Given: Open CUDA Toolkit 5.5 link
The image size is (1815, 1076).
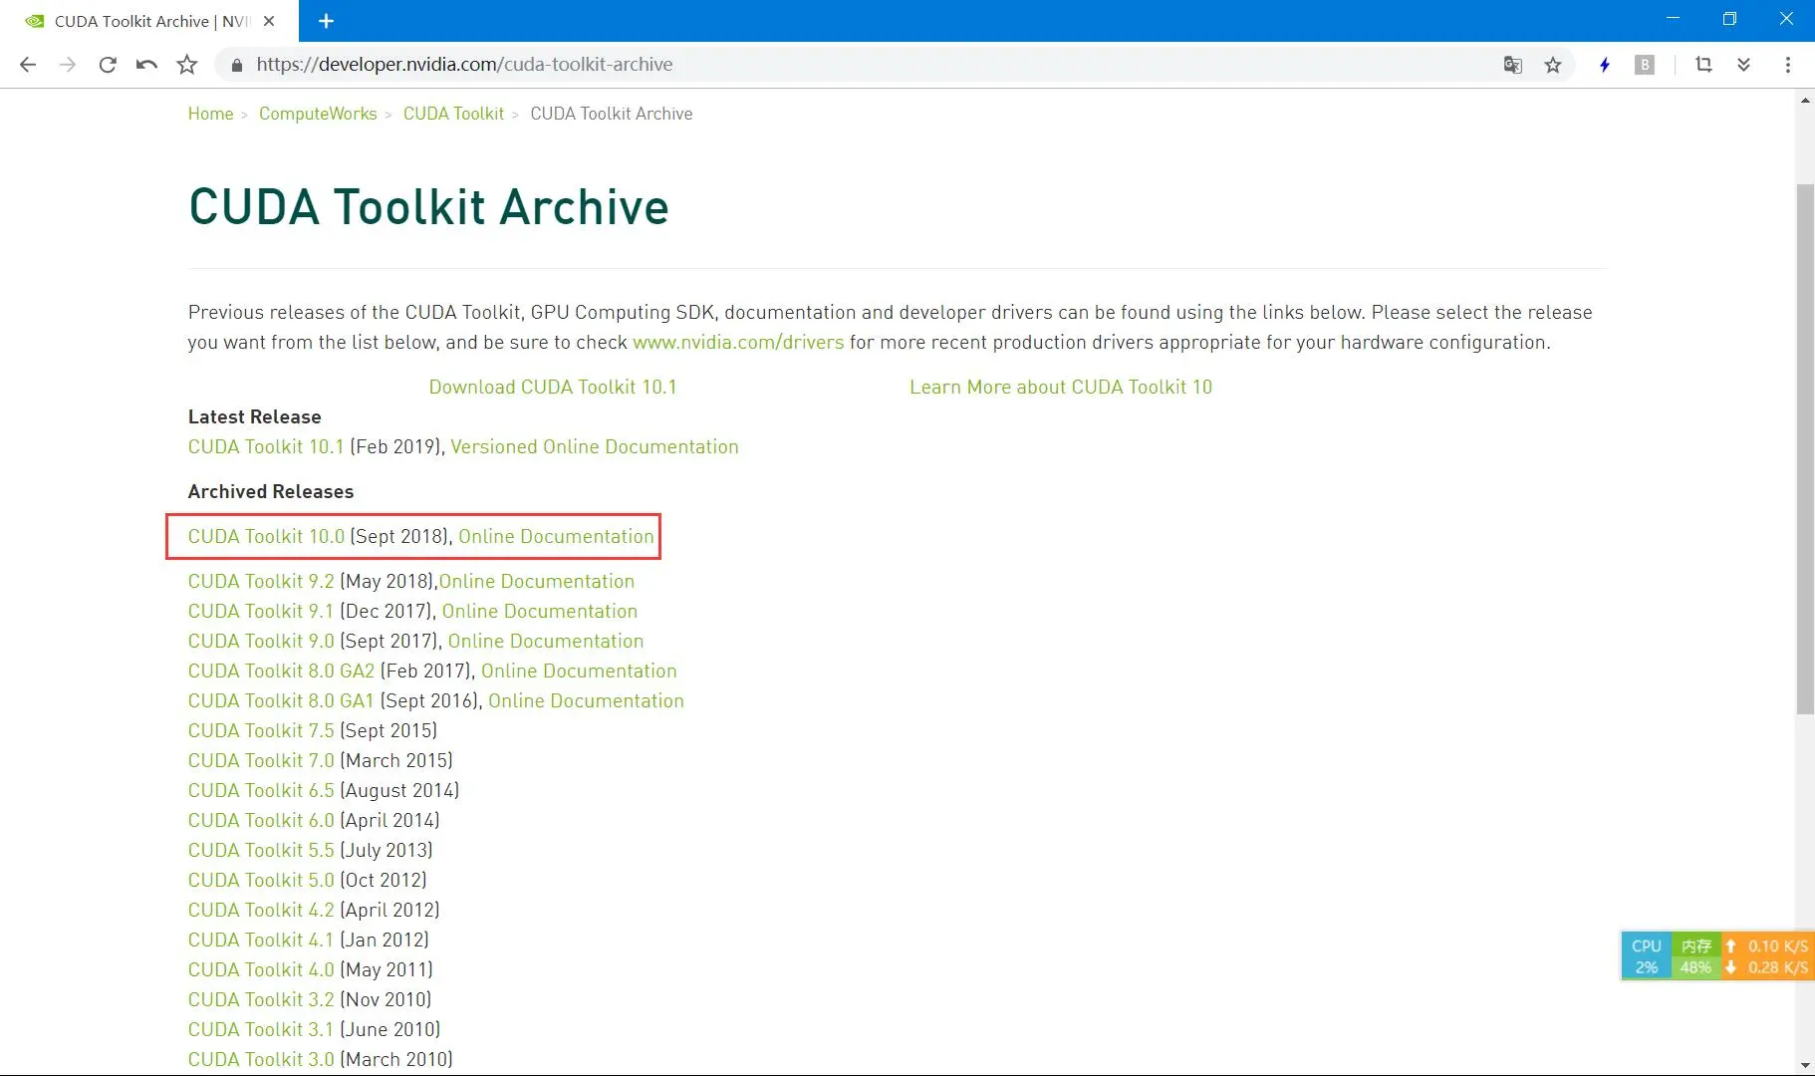Looking at the screenshot, I should click(261, 850).
